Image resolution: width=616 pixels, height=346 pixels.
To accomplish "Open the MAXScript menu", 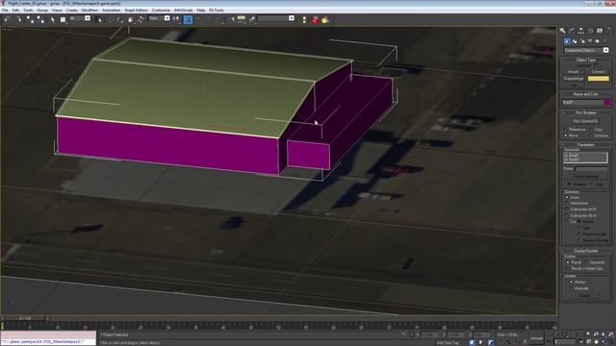I will pyautogui.click(x=184, y=11).
